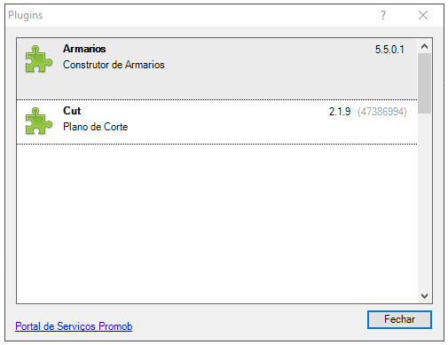This screenshot has height=345, width=448.
Task: Click the Armarios version number 5.5.0.1
Action: [389, 50]
